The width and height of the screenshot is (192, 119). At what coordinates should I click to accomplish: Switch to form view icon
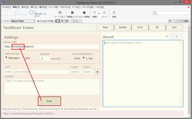pyautogui.click(x=58, y=21)
